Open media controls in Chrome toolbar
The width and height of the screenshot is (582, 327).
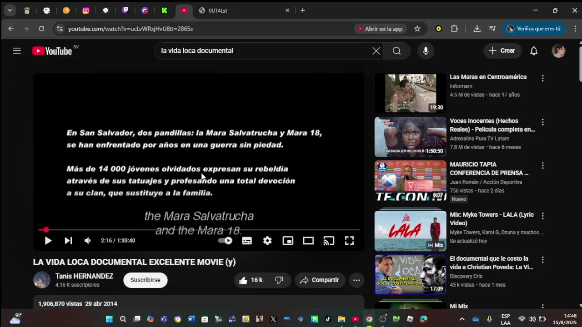(x=492, y=29)
